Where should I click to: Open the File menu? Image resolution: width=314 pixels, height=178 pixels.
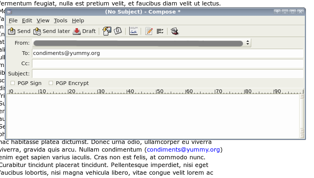13,21
